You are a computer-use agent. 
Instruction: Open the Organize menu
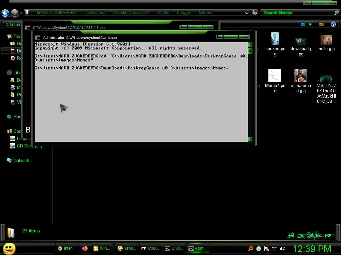pos(13,24)
